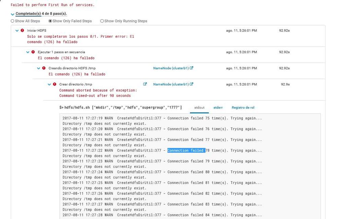The image size is (343, 219).
Task: Open the Registro de rol tab
Action: [243, 107]
